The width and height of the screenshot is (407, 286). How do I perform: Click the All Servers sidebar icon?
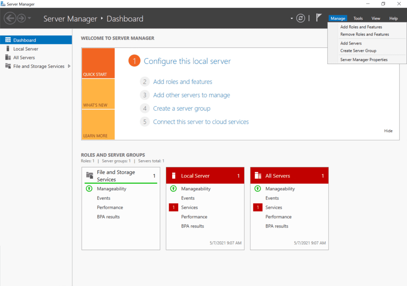click(x=8, y=57)
